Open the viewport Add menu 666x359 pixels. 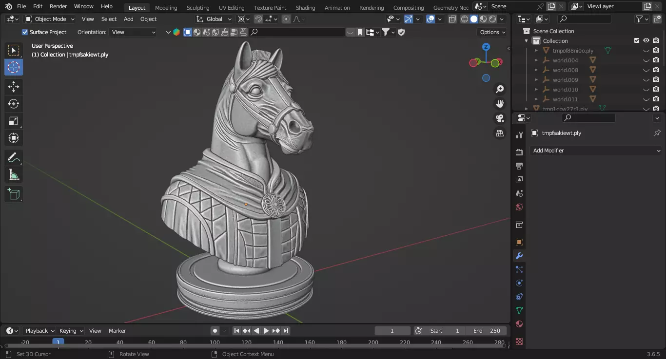point(128,19)
